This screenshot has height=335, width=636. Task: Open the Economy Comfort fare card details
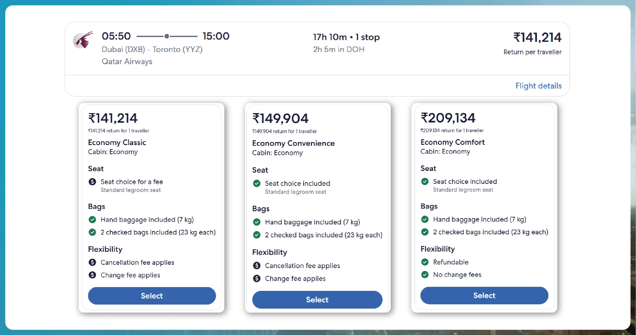[x=453, y=142]
